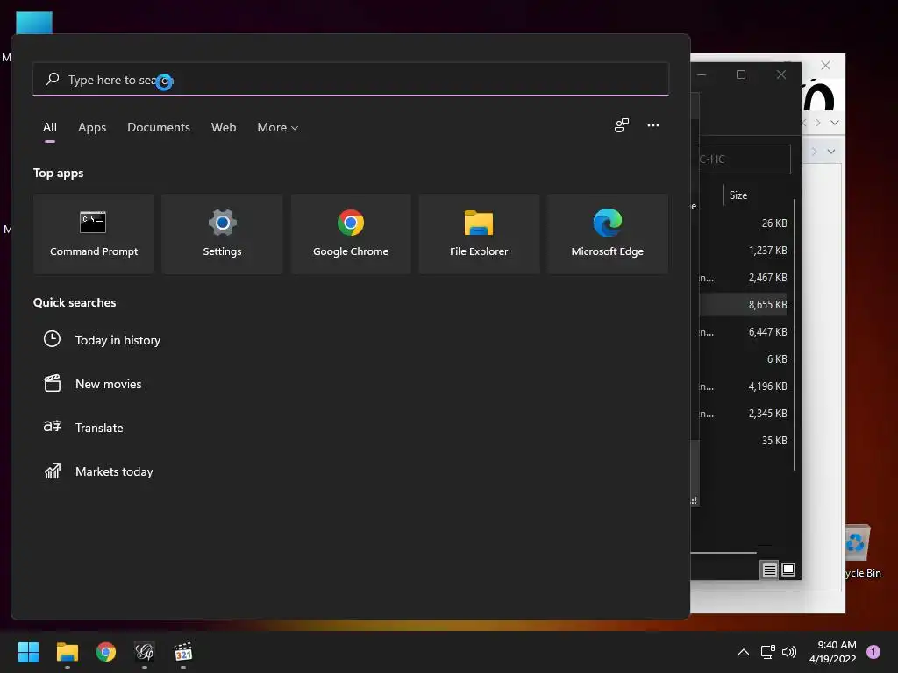898x673 pixels.
Task: Launch Microsoft Edge from Top apps
Action: click(607, 234)
